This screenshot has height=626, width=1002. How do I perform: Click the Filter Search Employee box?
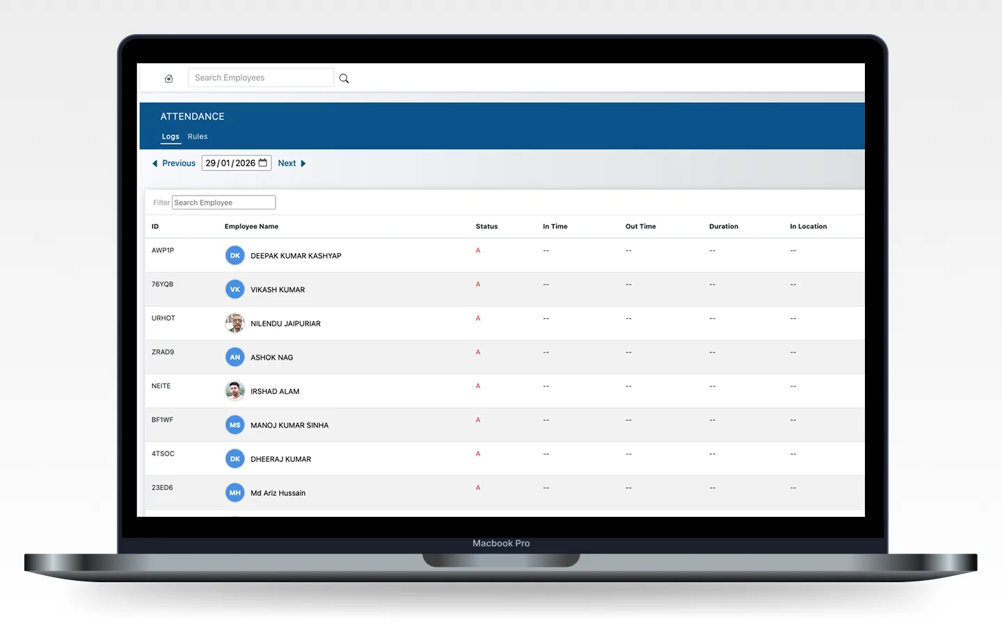tap(223, 202)
